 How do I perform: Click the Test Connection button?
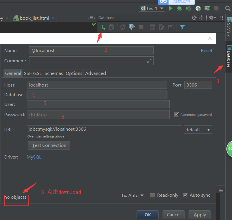49,145
